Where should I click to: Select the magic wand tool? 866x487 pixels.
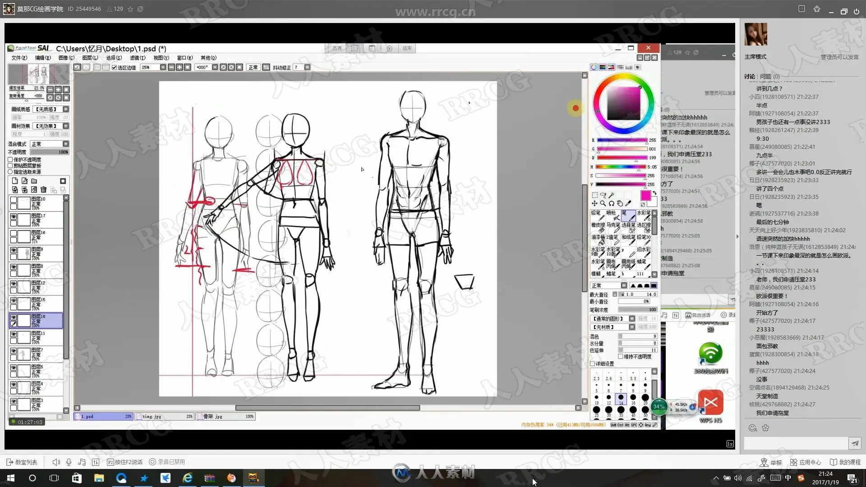click(x=612, y=195)
